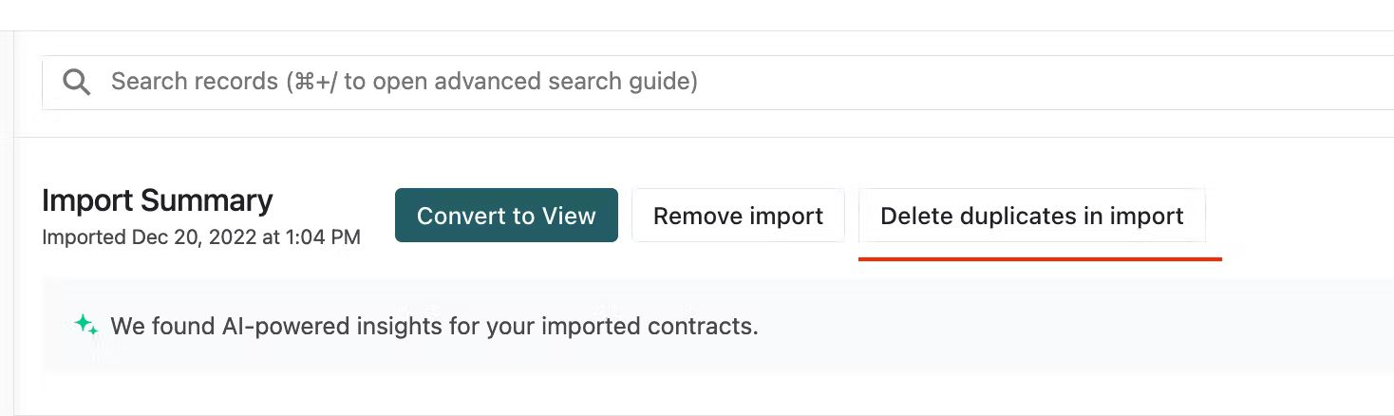1394x416 pixels.
Task: Select the Import Summary heading
Action: pyautogui.click(x=158, y=200)
